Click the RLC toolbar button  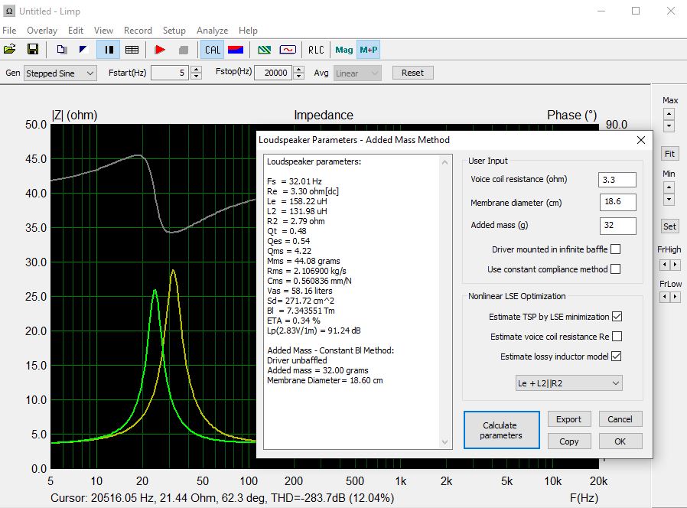pyautogui.click(x=316, y=50)
